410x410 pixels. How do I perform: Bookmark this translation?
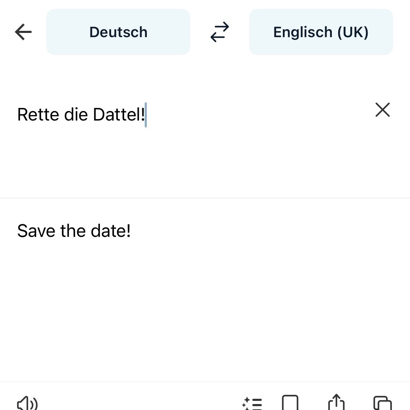click(290, 403)
